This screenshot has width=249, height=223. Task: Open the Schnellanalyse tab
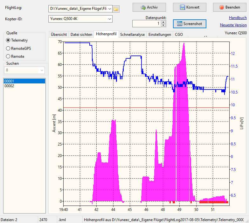pos(132,35)
